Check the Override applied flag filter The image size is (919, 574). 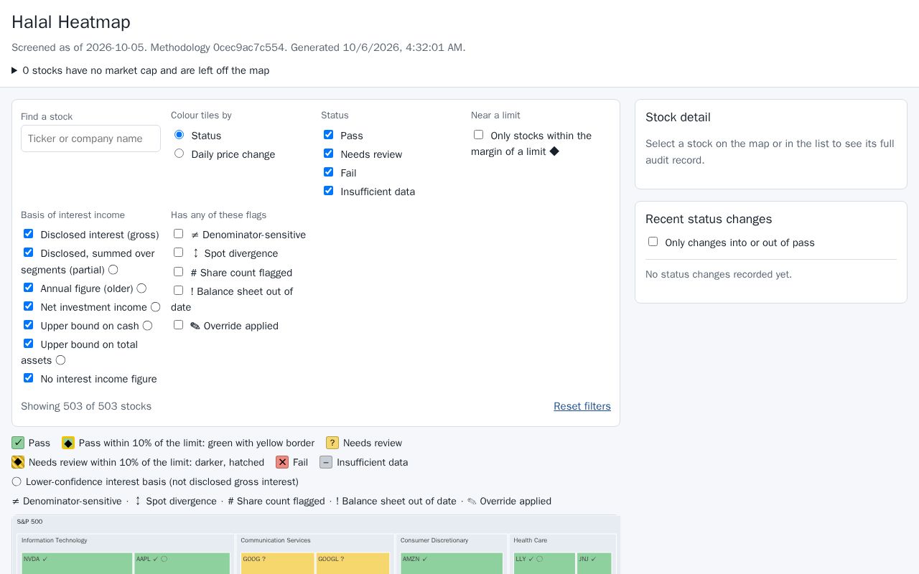click(178, 325)
